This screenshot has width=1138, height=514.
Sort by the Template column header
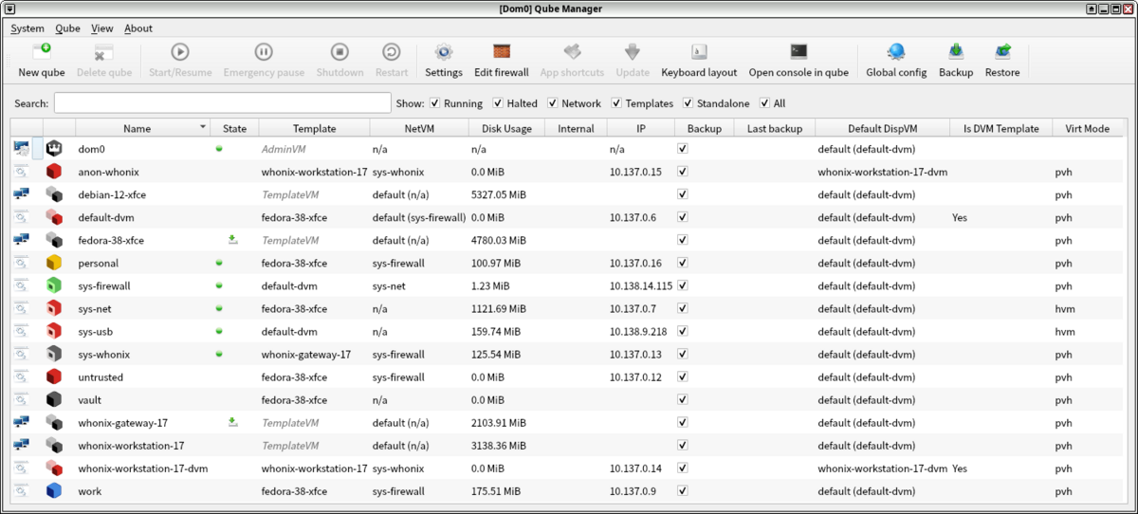pos(314,128)
